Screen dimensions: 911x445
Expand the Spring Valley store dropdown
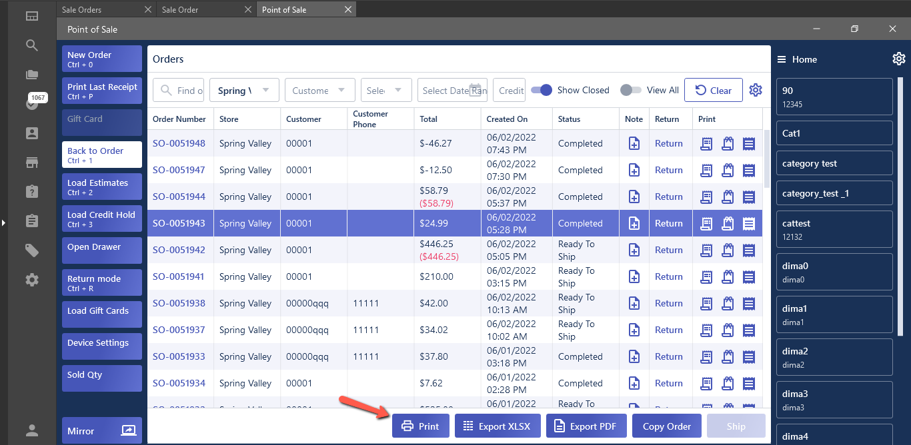coord(244,91)
